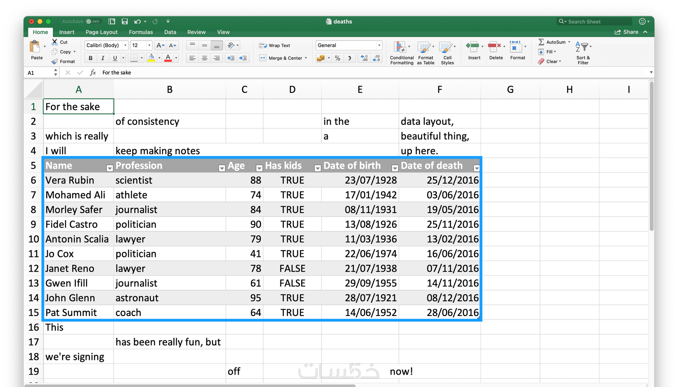The width and height of the screenshot is (678, 387).
Task: Cut the selection with the scissors icon
Action: point(55,42)
